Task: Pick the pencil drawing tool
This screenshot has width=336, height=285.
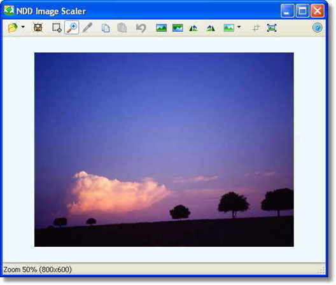Action: click(87, 27)
